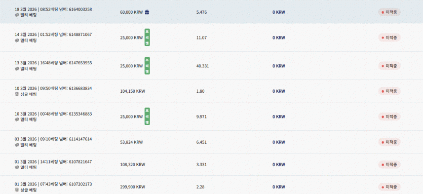
Task: Click the odds value 1.80
Action: (200, 91)
